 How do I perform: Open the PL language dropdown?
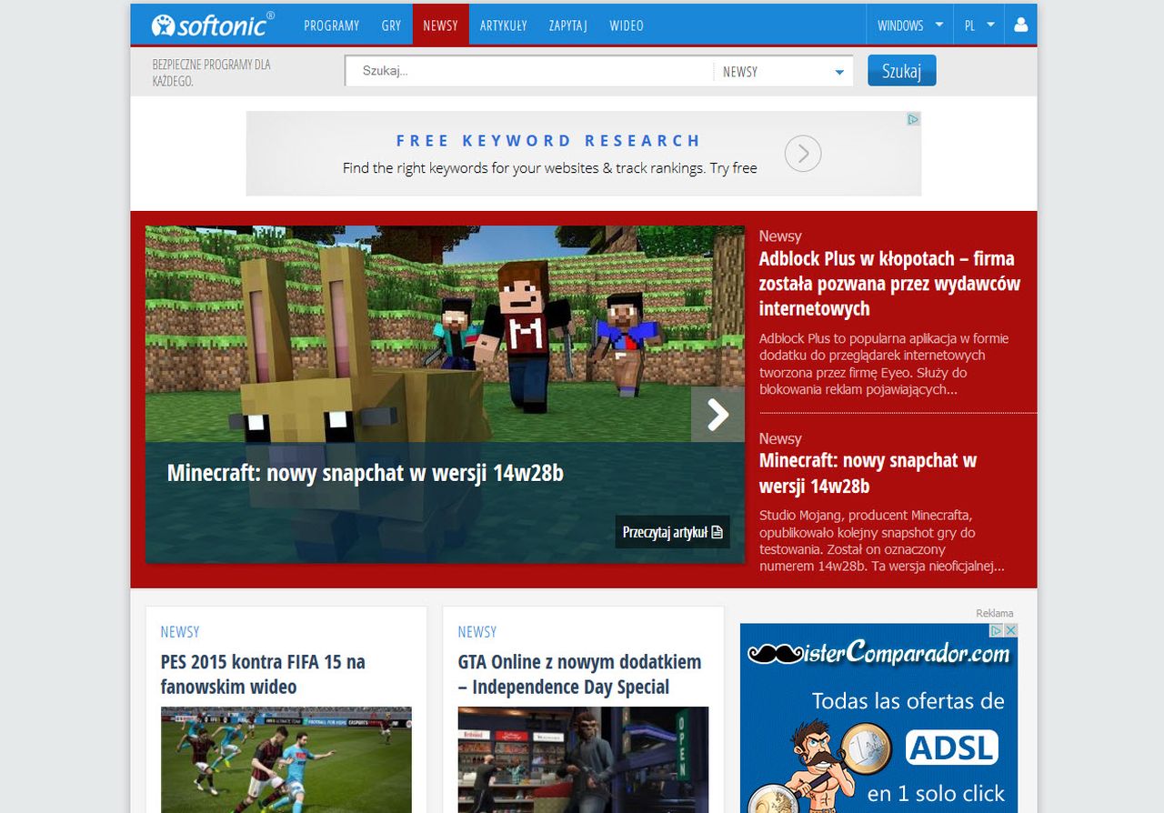point(979,25)
